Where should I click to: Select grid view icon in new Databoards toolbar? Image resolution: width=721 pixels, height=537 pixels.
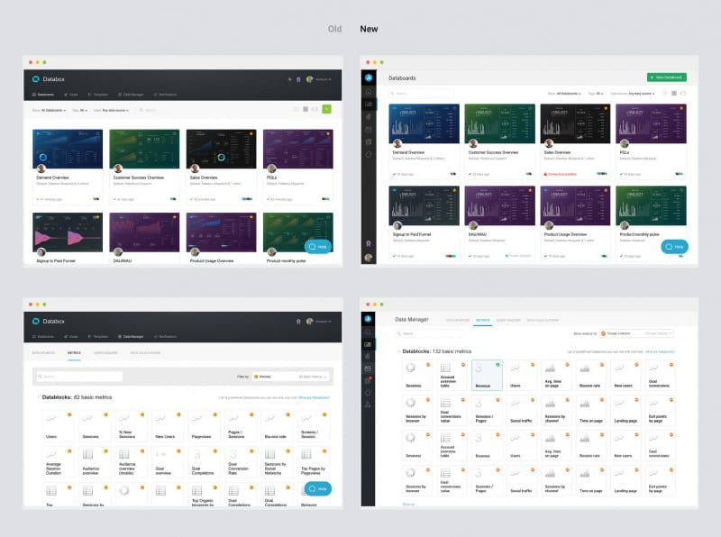[x=673, y=93]
